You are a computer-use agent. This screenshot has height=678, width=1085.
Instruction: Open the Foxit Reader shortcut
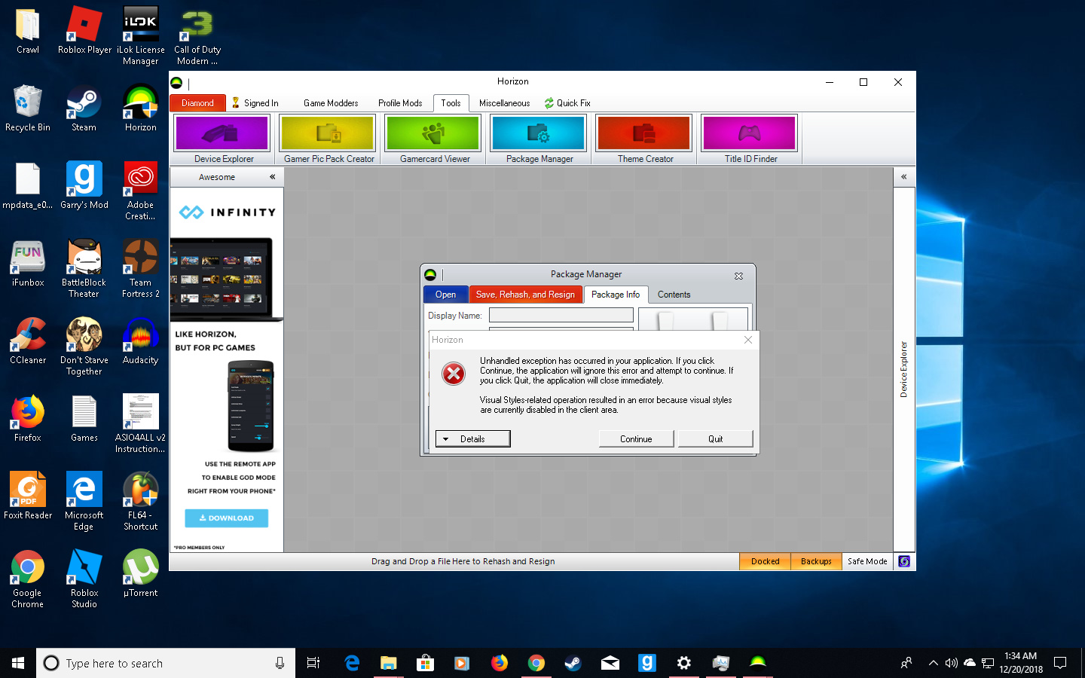point(28,496)
